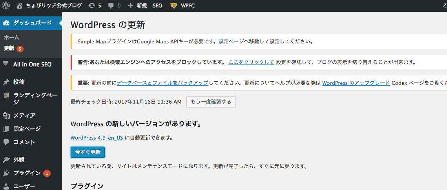Click the All in One SEO shield icon
The width and height of the screenshot is (447, 190).
6,64
